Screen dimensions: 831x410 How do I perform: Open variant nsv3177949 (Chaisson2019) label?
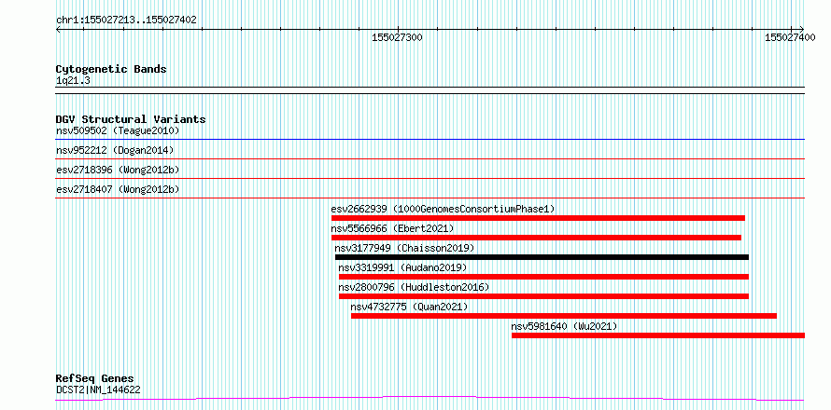coord(404,248)
